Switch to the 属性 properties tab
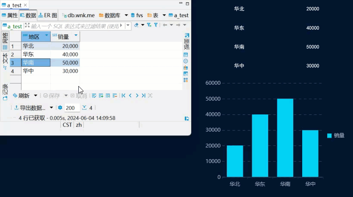This screenshot has width=353, height=197. 9,15
